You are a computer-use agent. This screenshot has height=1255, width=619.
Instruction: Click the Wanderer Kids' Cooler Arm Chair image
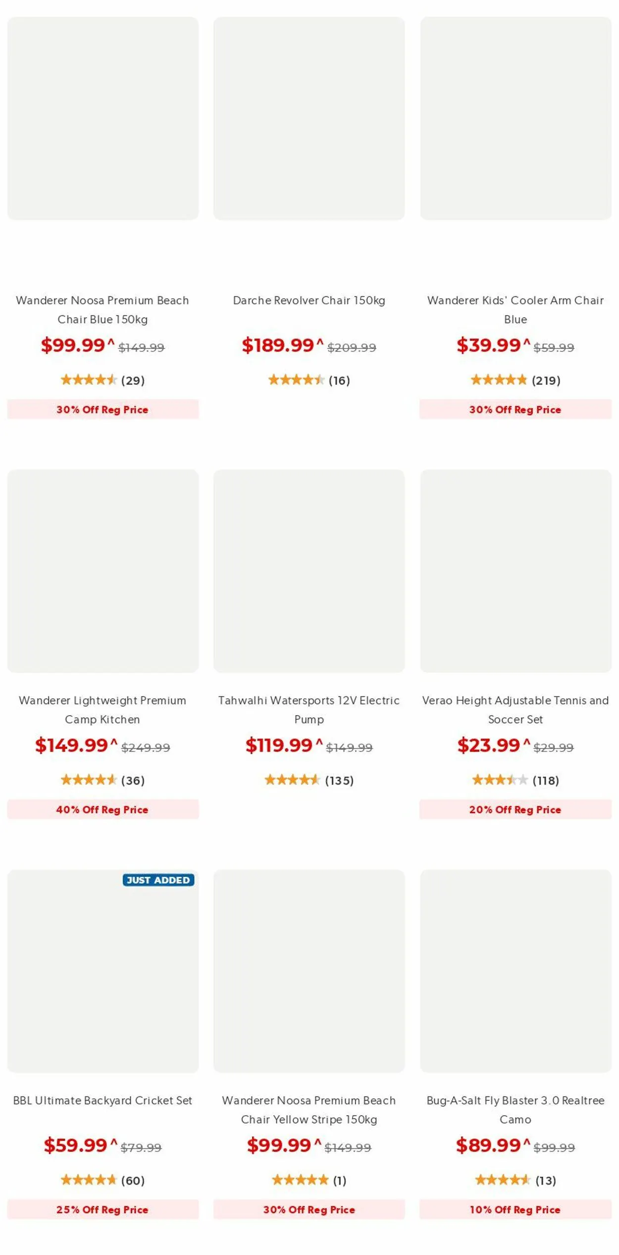click(516, 118)
